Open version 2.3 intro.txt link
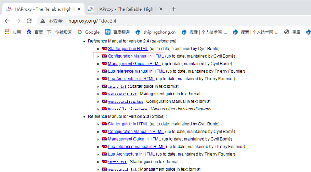311x172 pixels. 117,162
